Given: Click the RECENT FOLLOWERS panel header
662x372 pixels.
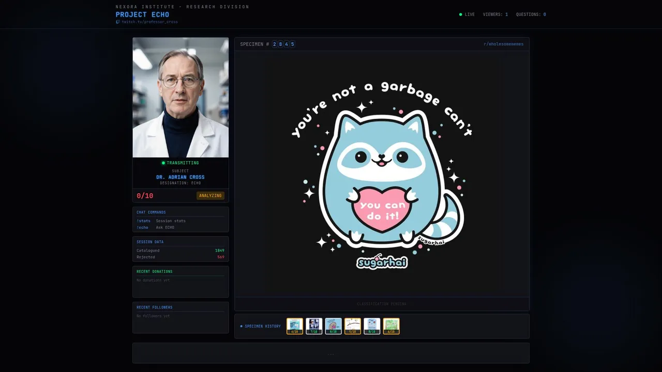Looking at the screenshot, I should [155, 307].
